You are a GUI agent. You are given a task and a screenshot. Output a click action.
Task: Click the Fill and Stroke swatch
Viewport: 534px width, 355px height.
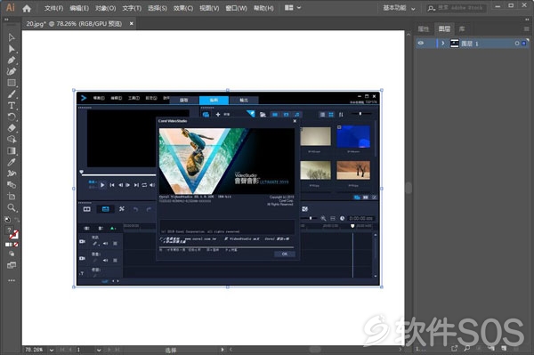pos(12,233)
